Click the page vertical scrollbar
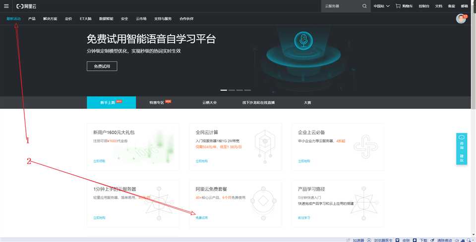476x242 pixels. (474, 54)
